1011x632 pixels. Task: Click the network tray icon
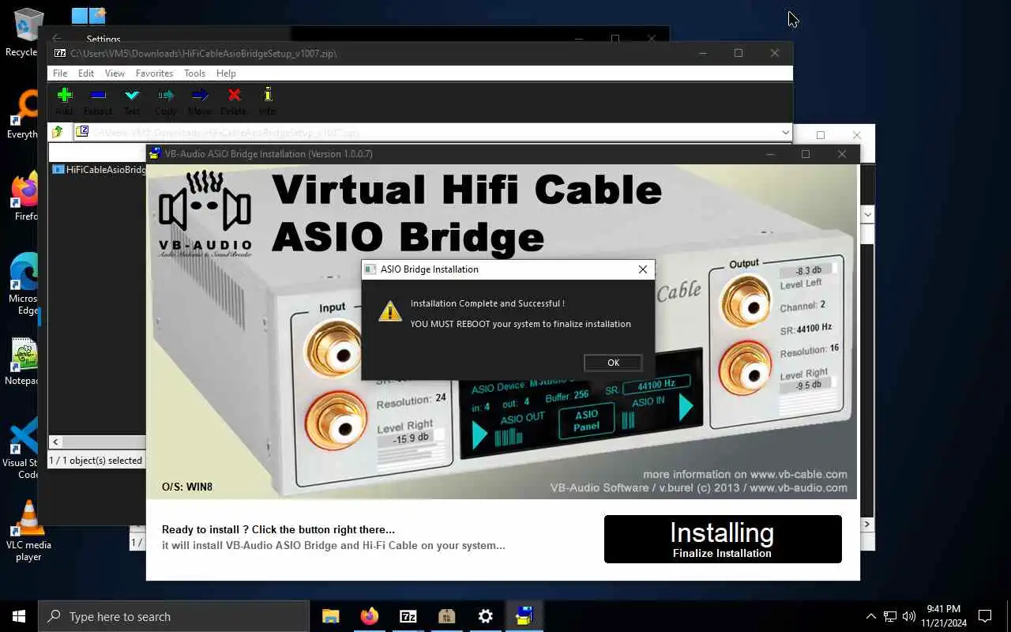pyautogui.click(x=890, y=616)
